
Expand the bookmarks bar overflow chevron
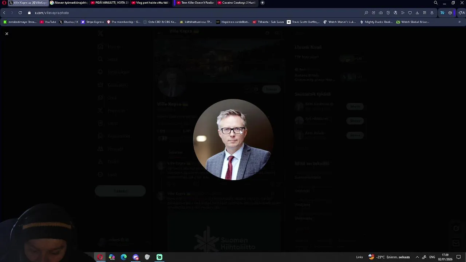click(x=459, y=22)
